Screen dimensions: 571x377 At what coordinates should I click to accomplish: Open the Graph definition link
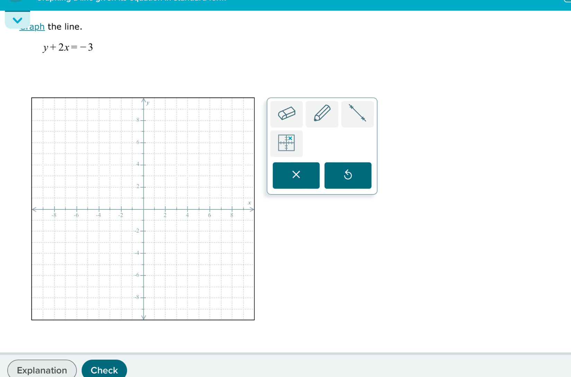click(32, 27)
